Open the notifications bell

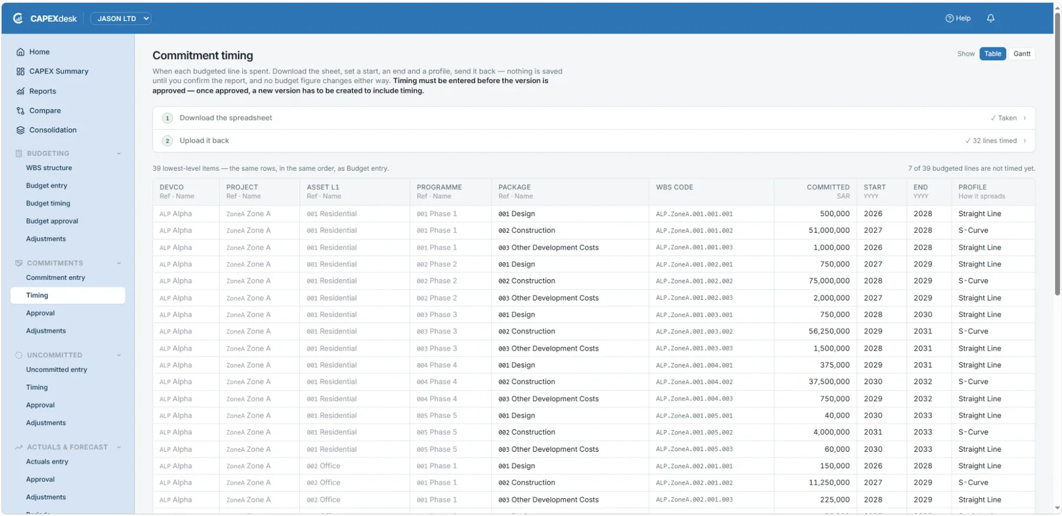[991, 18]
